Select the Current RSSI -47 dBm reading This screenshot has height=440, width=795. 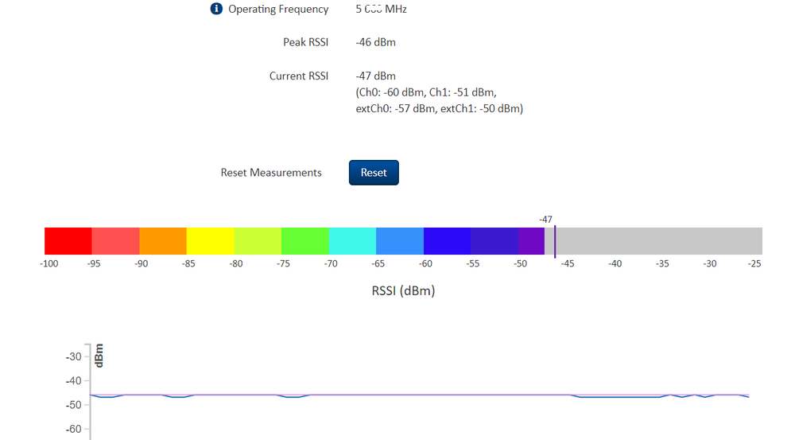pos(375,76)
